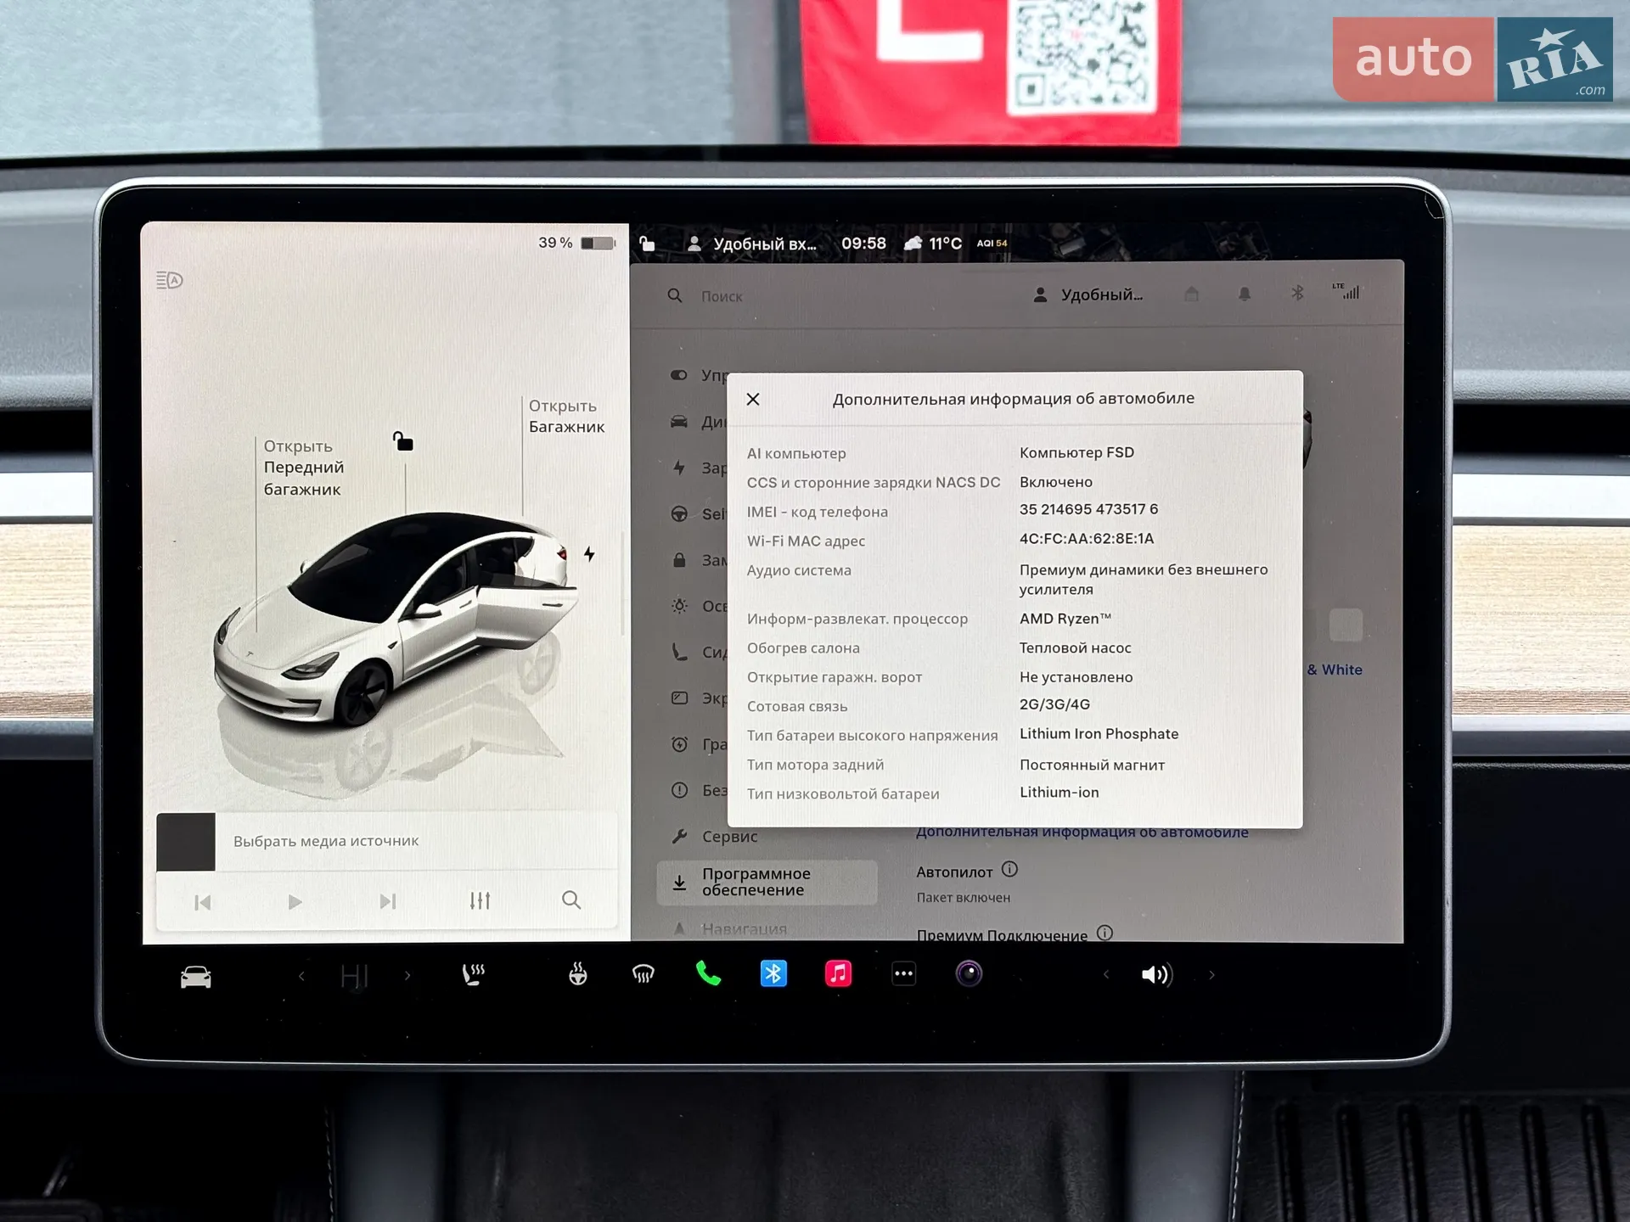Image resolution: width=1630 pixels, height=1222 pixels.
Task: Tap the Lithium Iron Phosphate battery type
Action: point(1099,734)
